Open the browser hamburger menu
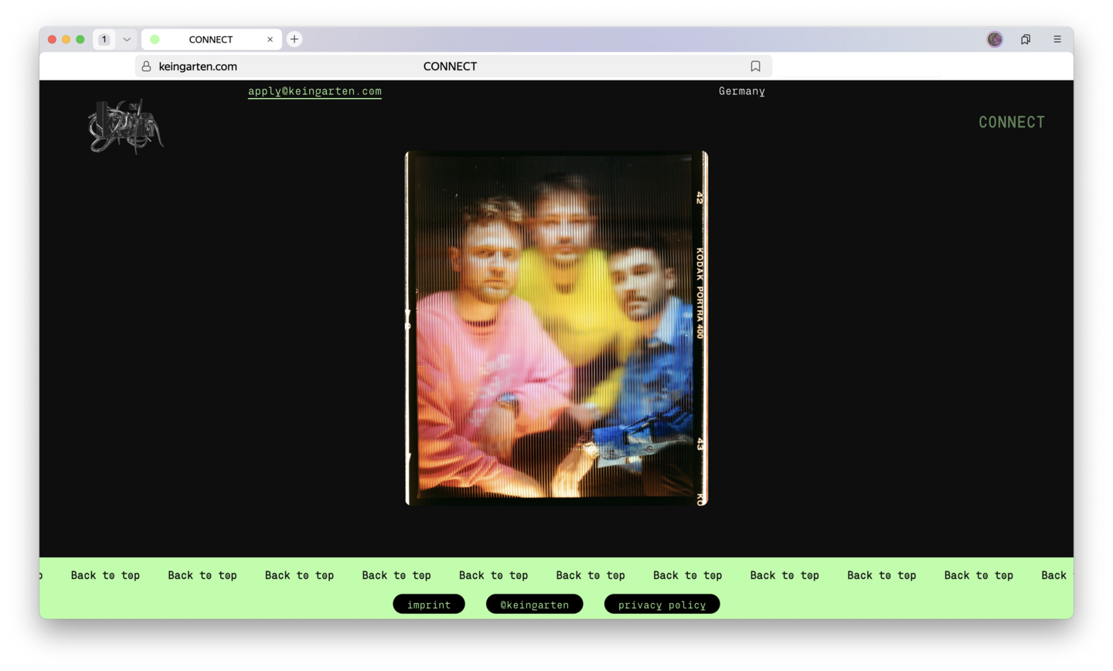This screenshot has height=671, width=1113. point(1057,39)
